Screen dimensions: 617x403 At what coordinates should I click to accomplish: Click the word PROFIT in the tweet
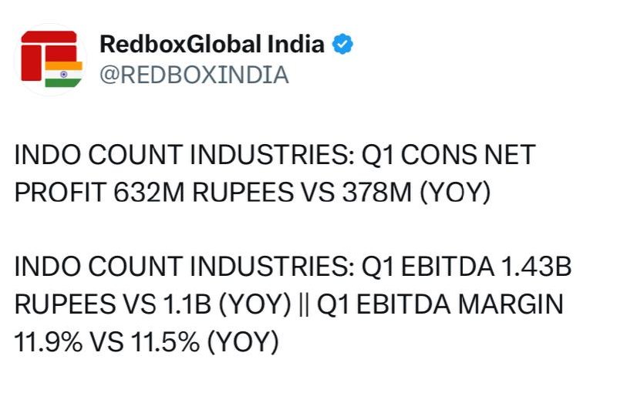[x=61, y=193]
